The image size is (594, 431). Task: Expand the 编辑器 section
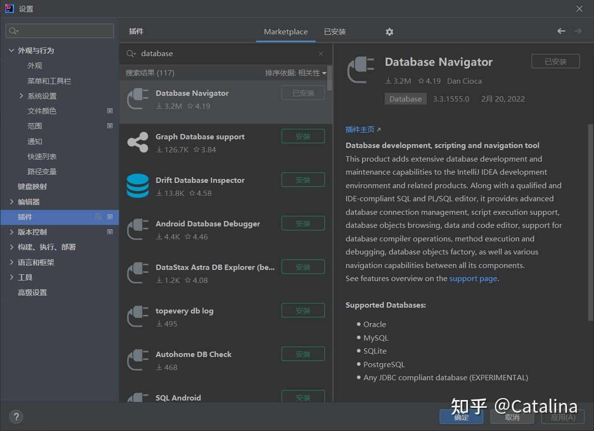[12, 202]
